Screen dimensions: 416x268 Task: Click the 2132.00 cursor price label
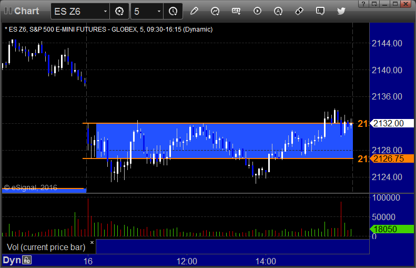[392, 123]
